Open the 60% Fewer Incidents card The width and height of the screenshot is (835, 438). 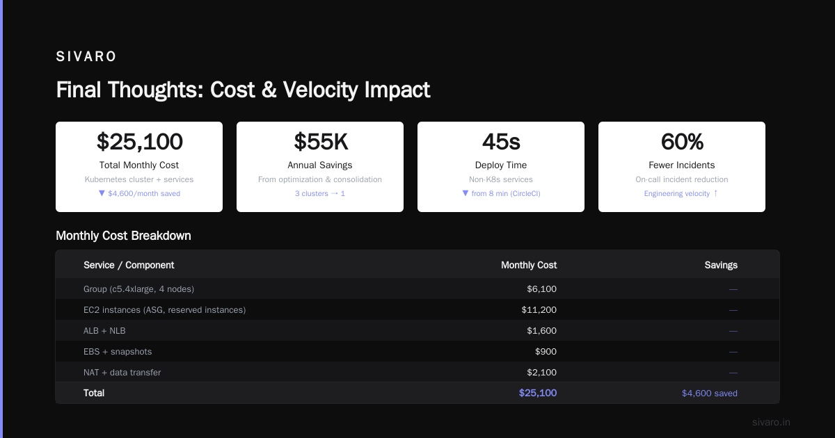[x=682, y=167]
